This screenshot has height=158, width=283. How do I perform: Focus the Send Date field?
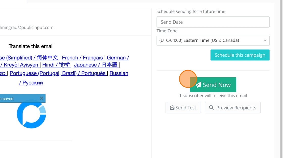click(x=213, y=22)
